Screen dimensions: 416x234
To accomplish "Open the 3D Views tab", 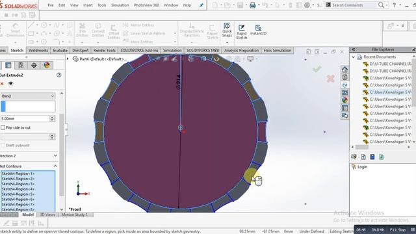I will coord(47,214).
